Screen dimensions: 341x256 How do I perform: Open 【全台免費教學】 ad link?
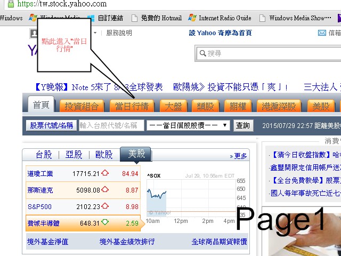(x=305, y=180)
